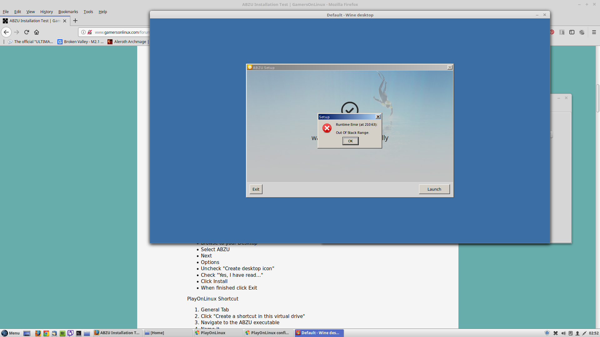This screenshot has height=337, width=600.
Task: Open the volume control tray icon
Action: (x=563, y=333)
